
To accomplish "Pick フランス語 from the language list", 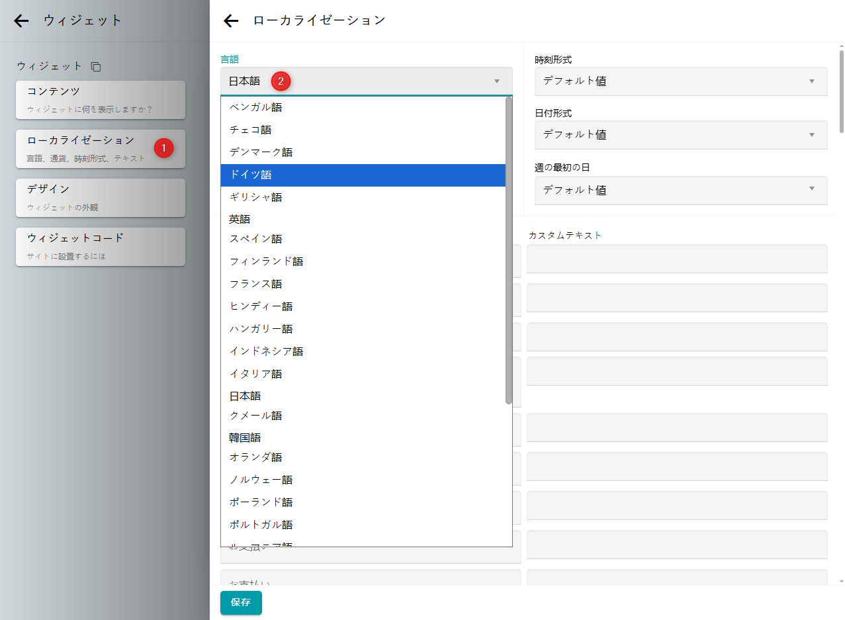I will tap(363, 284).
